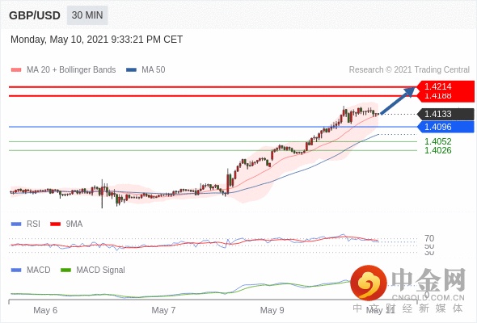Toggle MA 20 + Bollinger Bands legend
477x323 pixels.
pyautogui.click(x=63, y=69)
